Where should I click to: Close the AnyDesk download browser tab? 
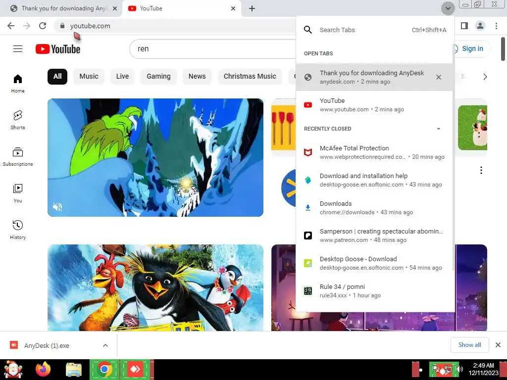point(115,8)
